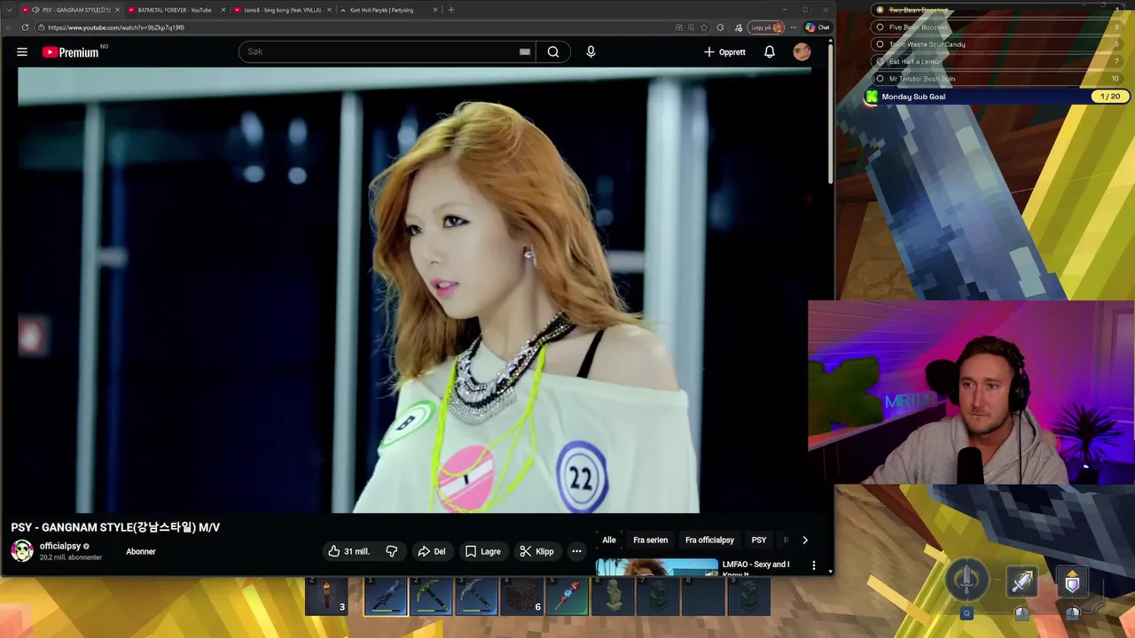This screenshot has width=1135, height=638.
Task: Open LMFAO Sexy and I Know It thumbnail
Action: (656, 566)
